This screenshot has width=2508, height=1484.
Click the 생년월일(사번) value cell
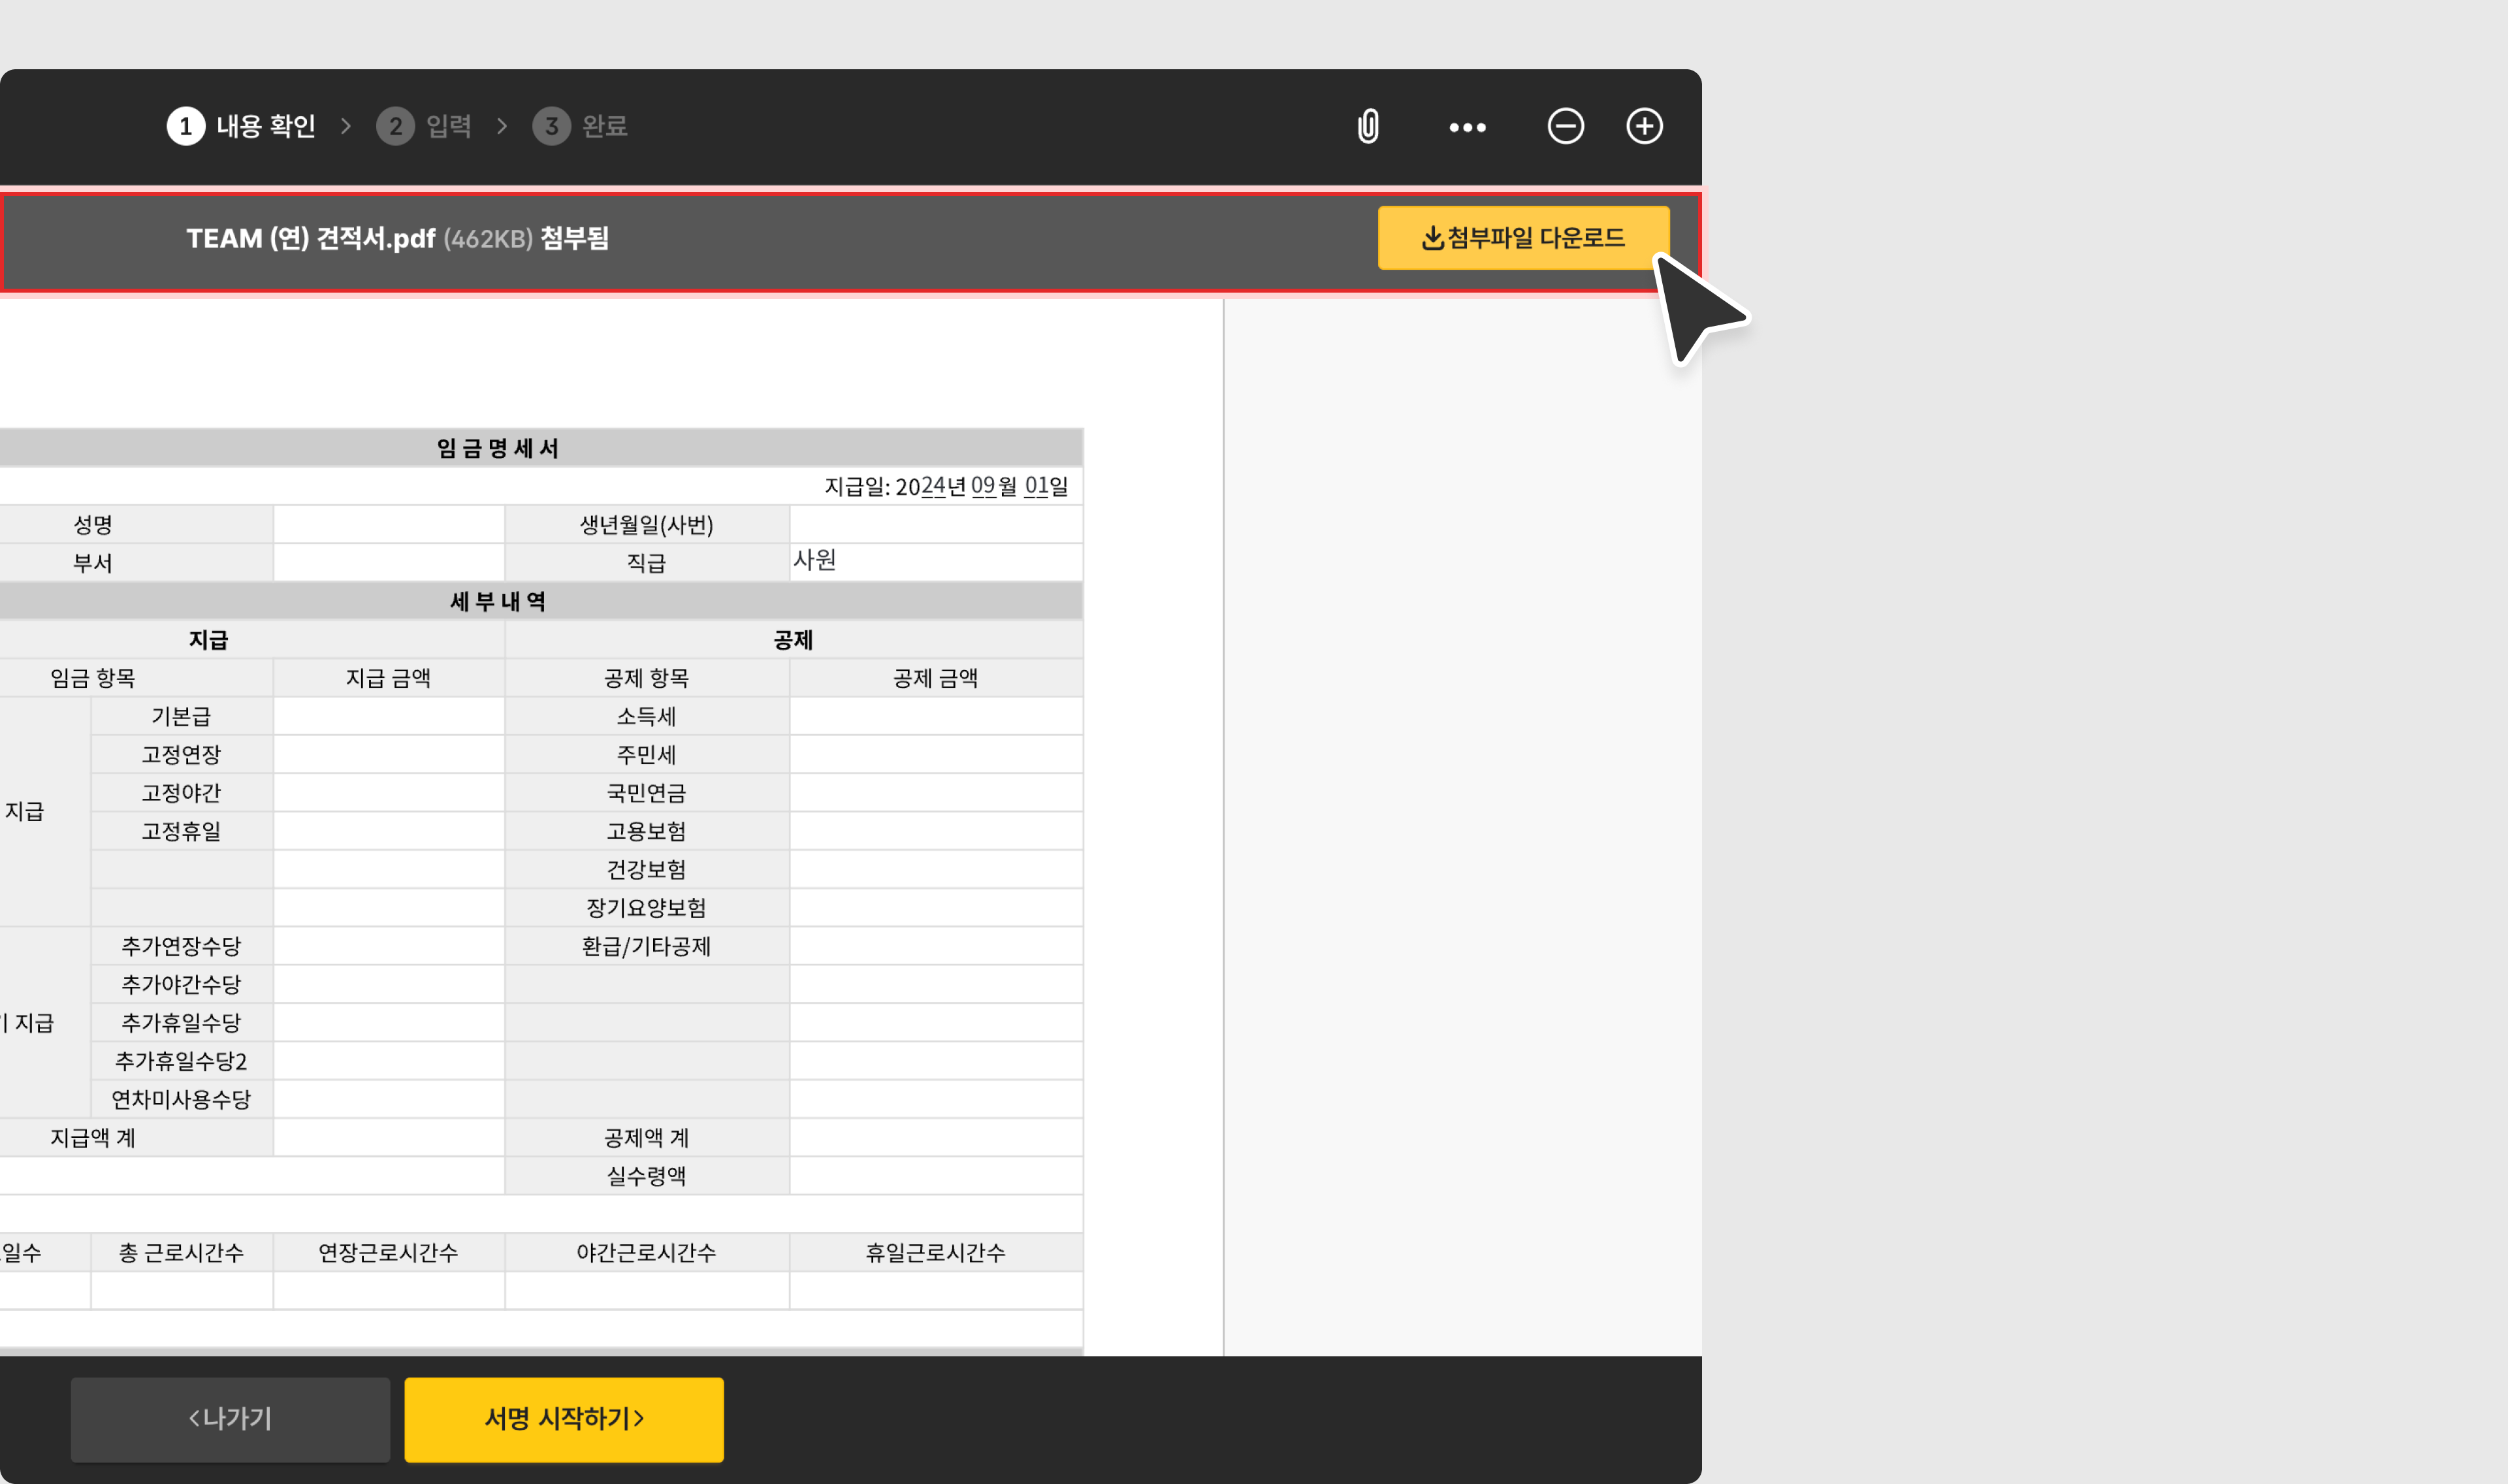935,524
